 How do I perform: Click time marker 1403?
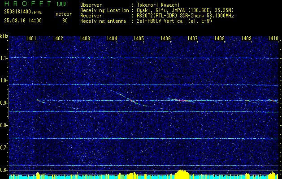pos(85,38)
